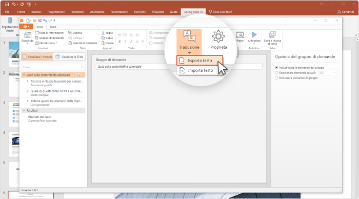Open PowerPoint Animazioni tab
Image resolution: width=359 pixels, height=199 pixels.
coord(97,12)
